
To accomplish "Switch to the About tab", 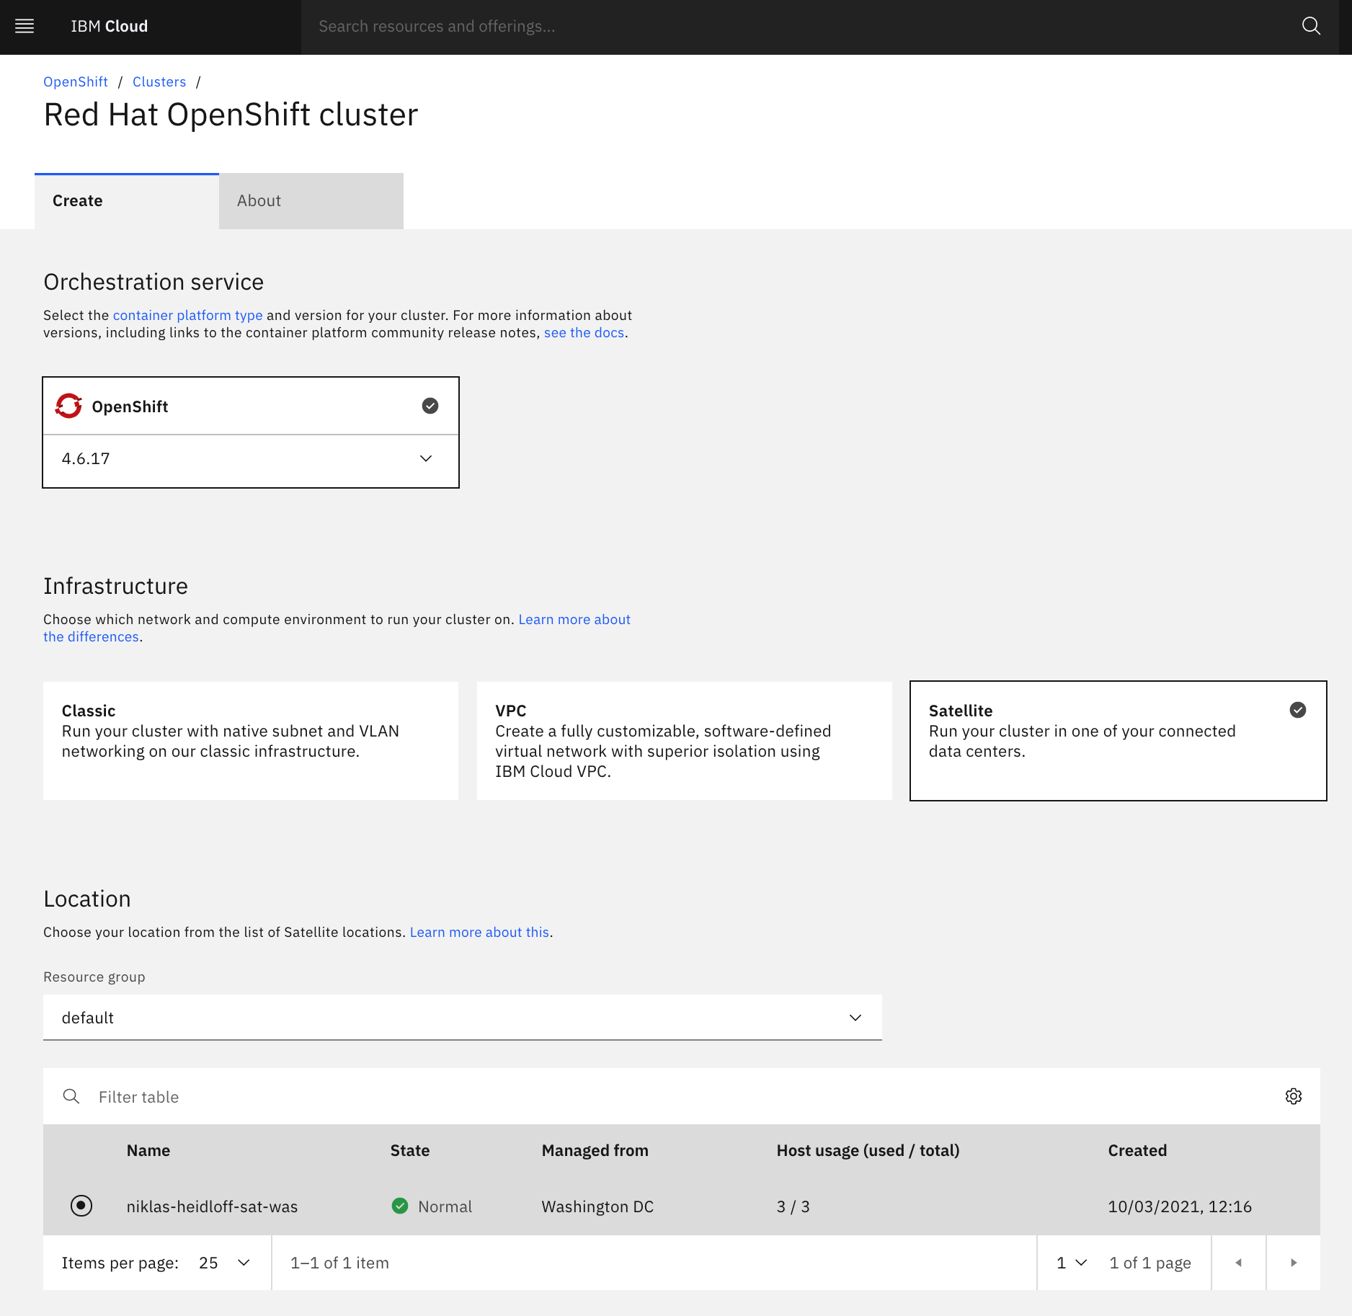I will [x=311, y=201].
